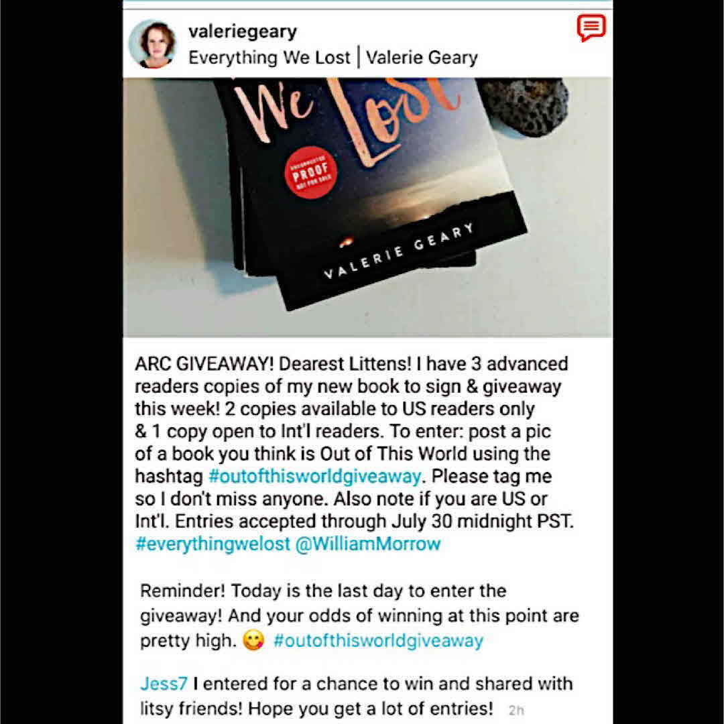The width and height of the screenshot is (724, 724).
Task: Open the @WilliamMorrow mention
Action: 367,544
